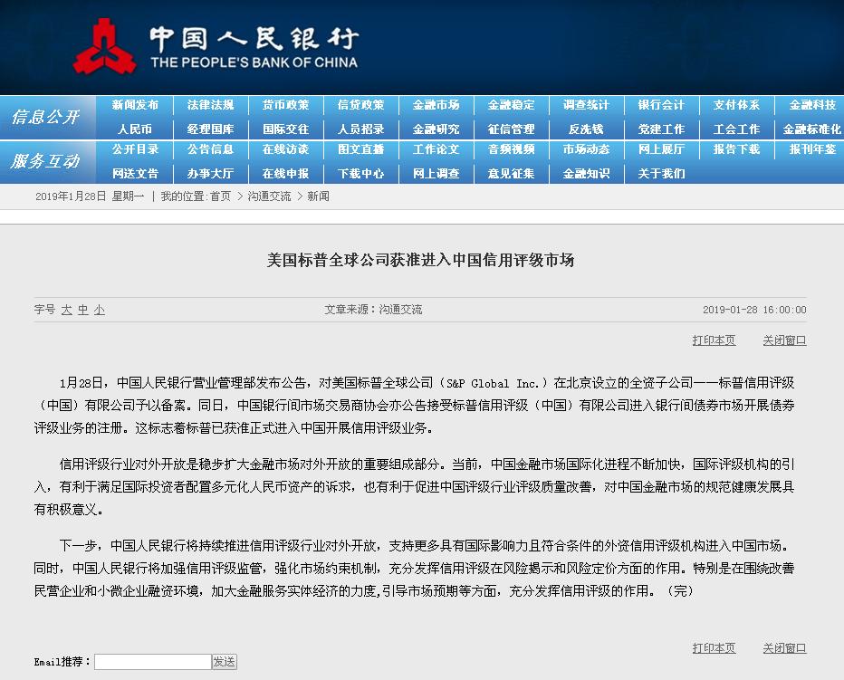This screenshot has height=680, width=844.
Task: Go to 金融研究 section
Action: 436,129
